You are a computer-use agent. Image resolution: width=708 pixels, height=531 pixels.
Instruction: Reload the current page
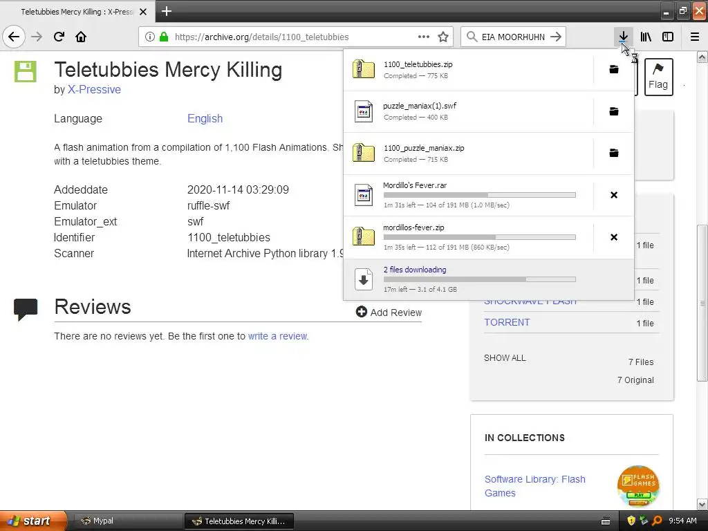tap(59, 37)
